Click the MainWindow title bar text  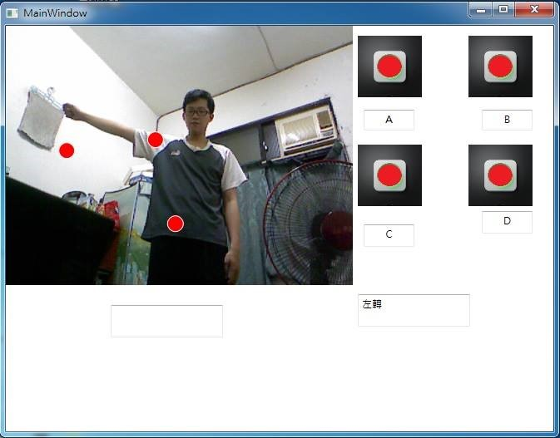[55, 12]
